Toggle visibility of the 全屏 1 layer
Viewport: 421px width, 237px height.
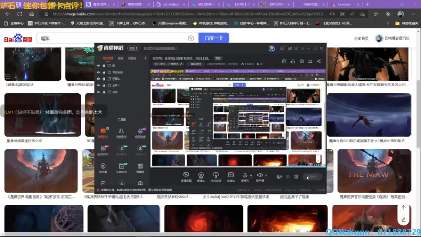click(98, 85)
